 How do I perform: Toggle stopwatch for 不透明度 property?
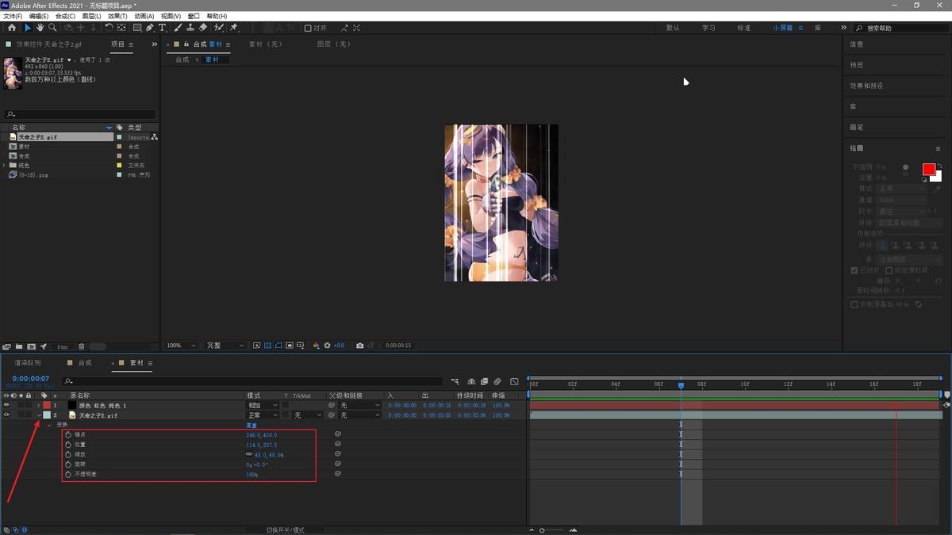[x=68, y=474]
